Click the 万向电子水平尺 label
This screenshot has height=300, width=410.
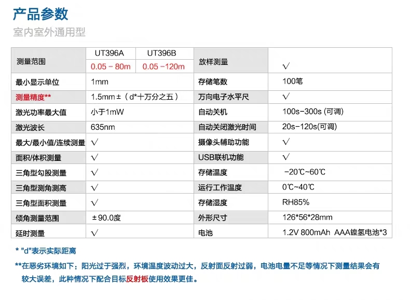pos(224,97)
